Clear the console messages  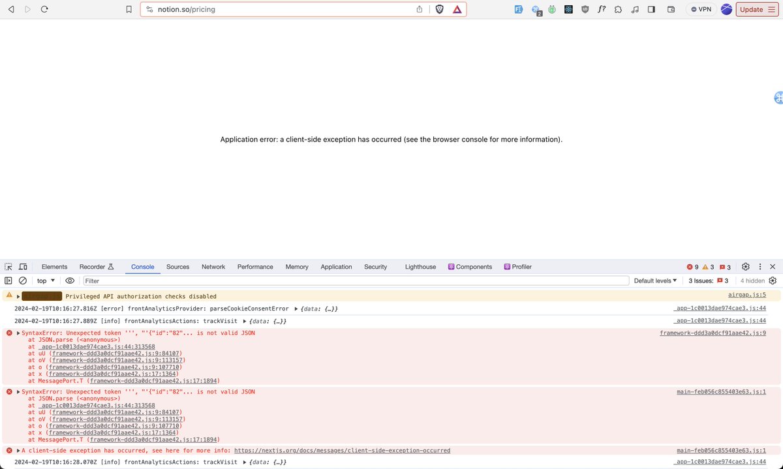point(23,280)
